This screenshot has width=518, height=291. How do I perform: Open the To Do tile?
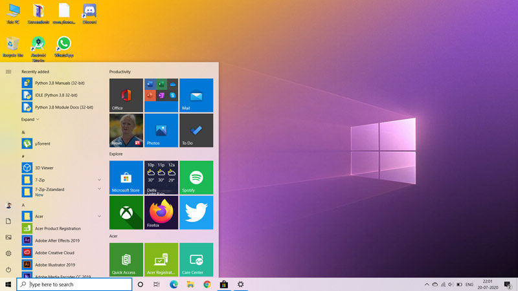click(x=196, y=131)
